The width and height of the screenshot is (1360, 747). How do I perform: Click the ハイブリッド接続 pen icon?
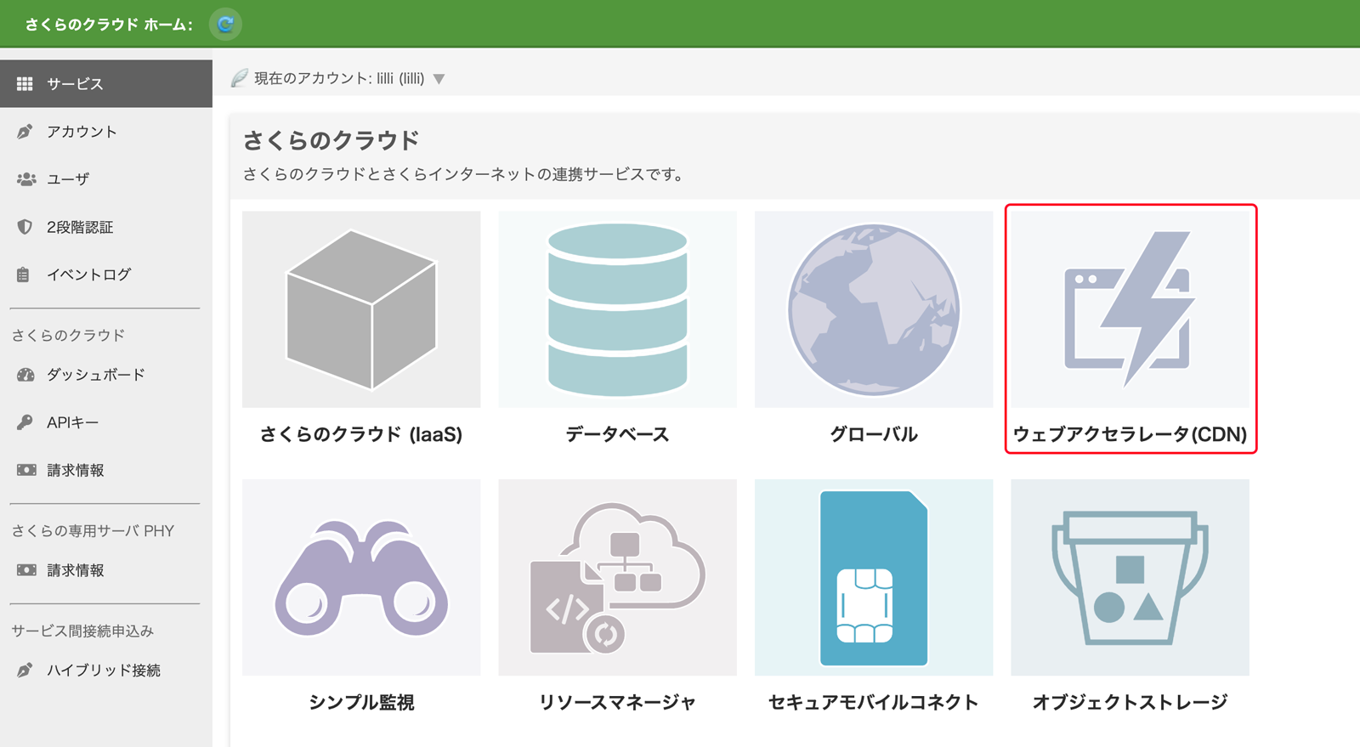[25, 671]
